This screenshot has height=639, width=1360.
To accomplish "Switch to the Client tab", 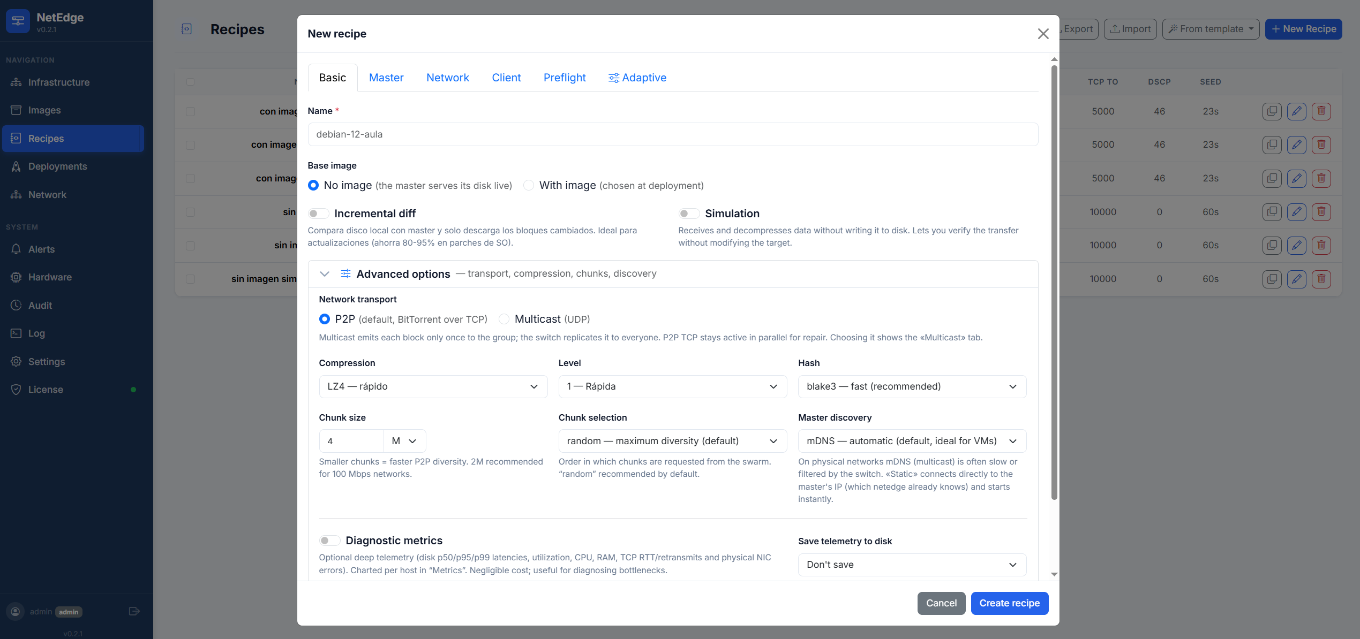I will (x=506, y=78).
